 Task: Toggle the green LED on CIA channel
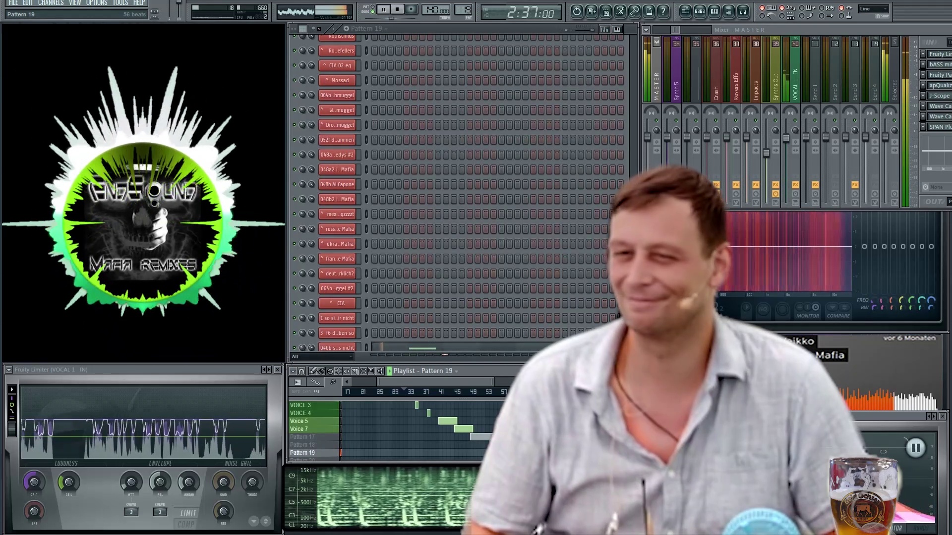pos(294,303)
